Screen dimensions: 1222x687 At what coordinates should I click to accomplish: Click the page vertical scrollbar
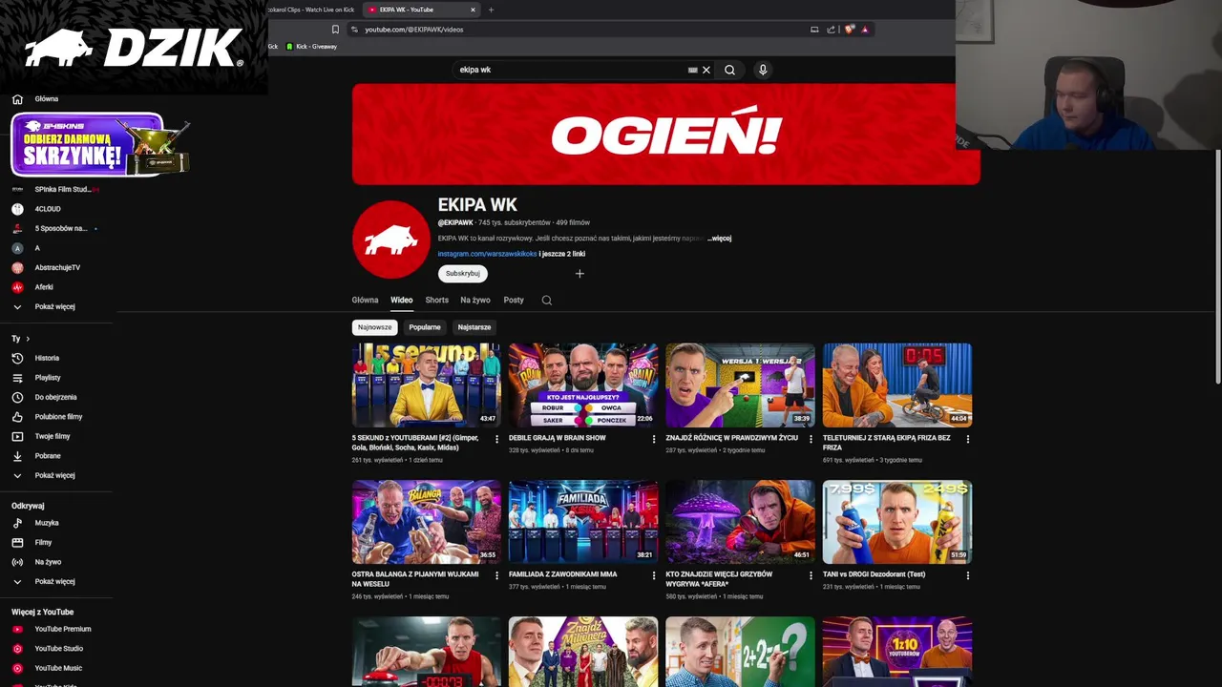tap(1217, 268)
